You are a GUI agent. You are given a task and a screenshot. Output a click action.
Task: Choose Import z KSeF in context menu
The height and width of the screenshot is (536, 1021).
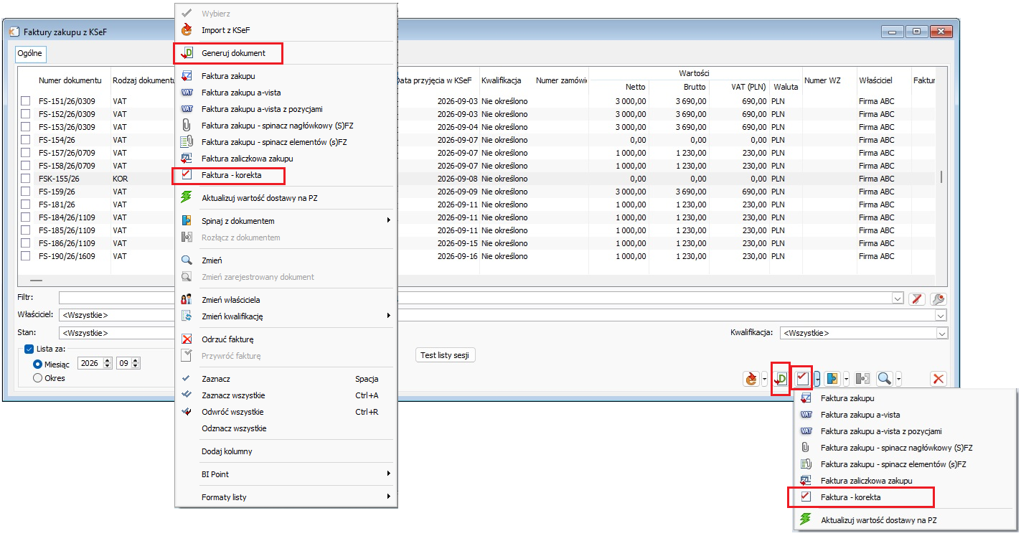286,30
